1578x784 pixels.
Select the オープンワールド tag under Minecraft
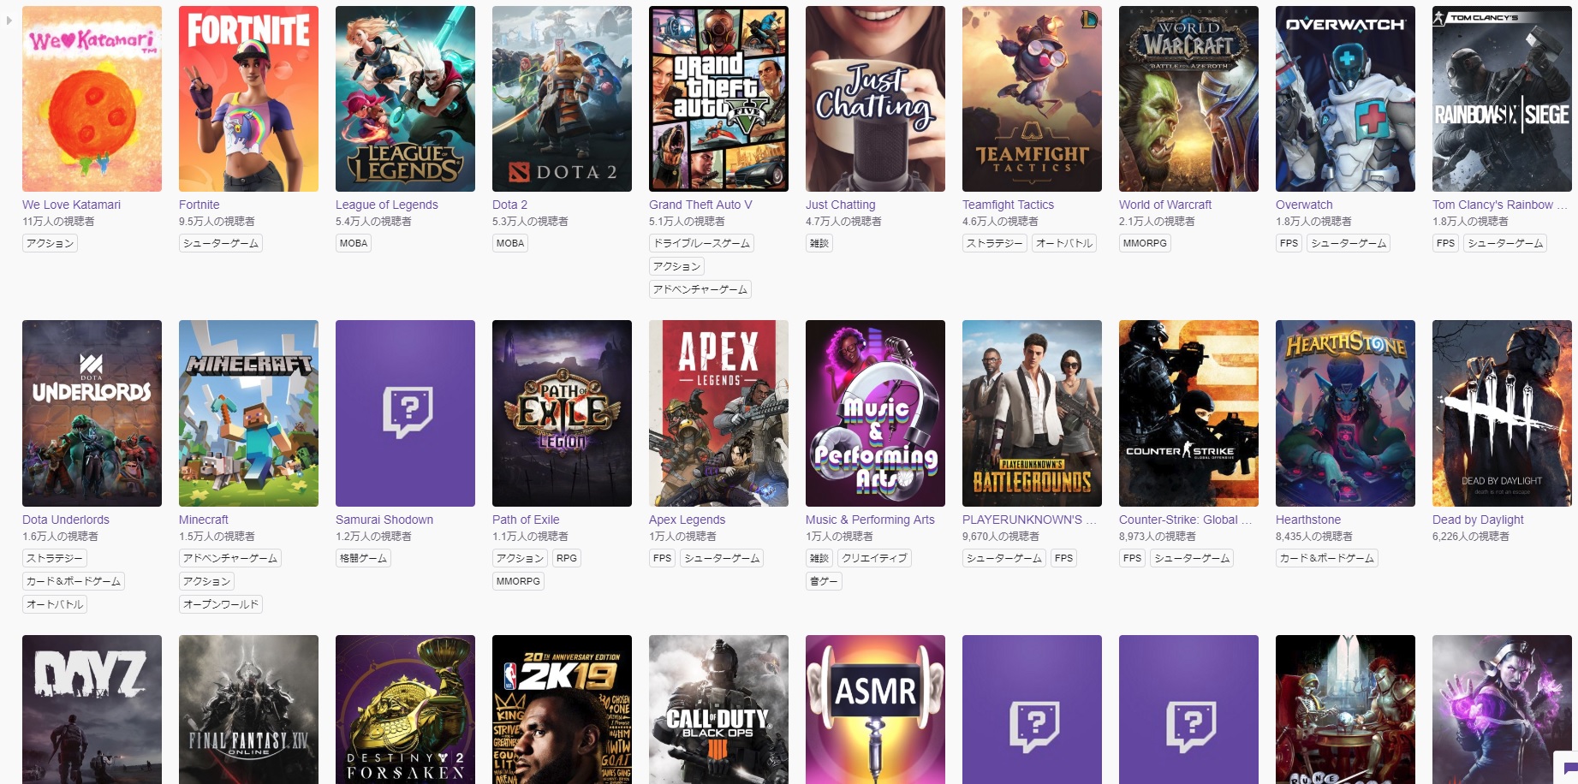tap(221, 604)
